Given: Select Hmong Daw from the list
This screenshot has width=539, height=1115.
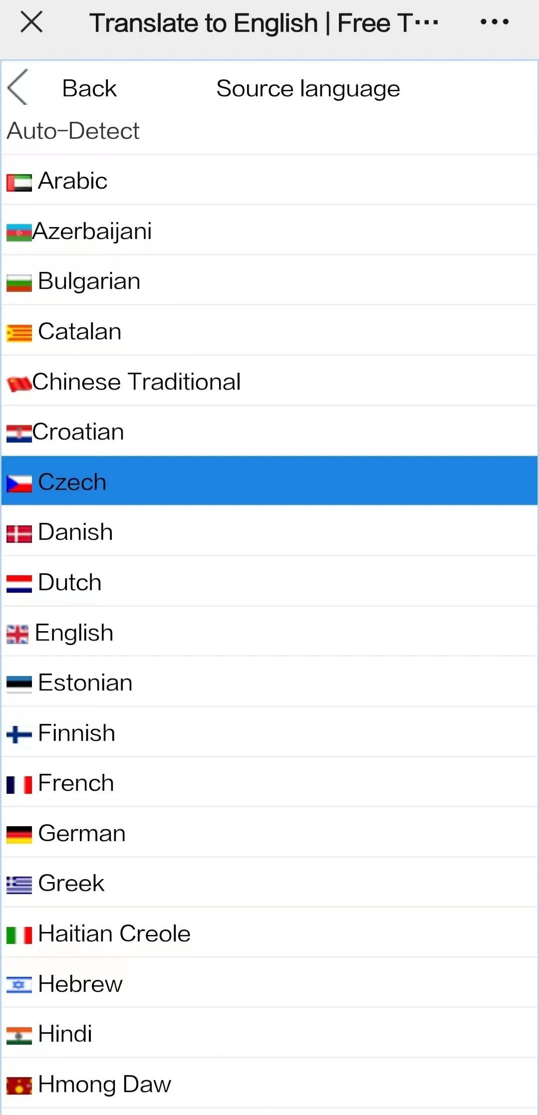Looking at the screenshot, I should coord(105,1084).
